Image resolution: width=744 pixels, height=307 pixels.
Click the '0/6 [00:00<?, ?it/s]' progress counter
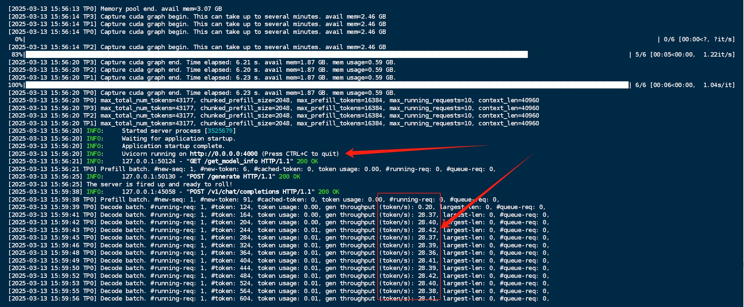tap(700, 39)
